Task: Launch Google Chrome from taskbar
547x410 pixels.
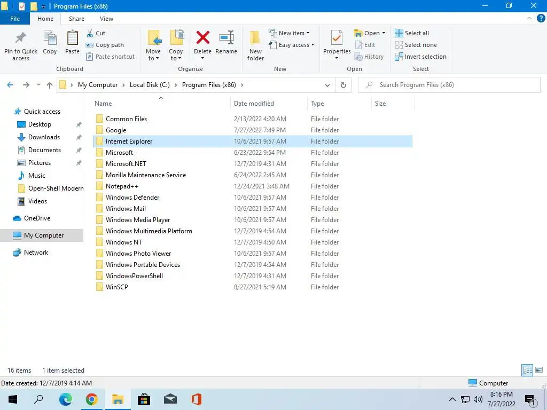Action: pos(91,399)
